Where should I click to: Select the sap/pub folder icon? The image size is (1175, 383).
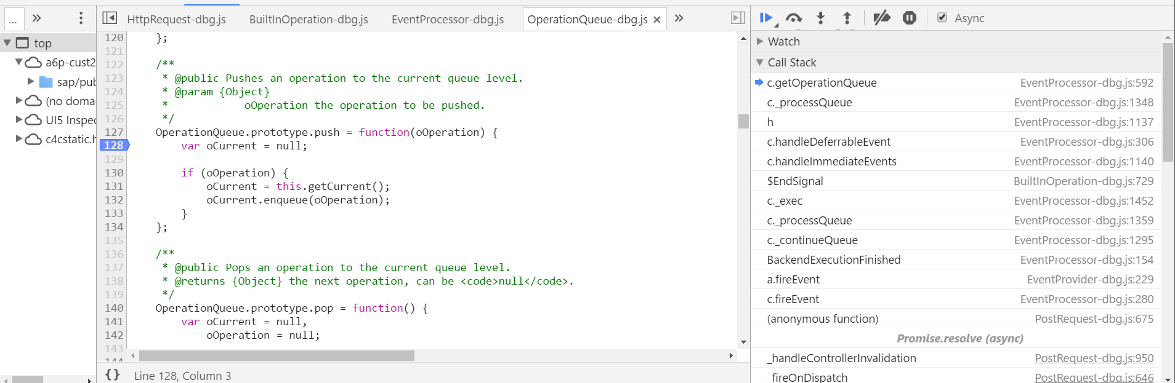(x=46, y=82)
